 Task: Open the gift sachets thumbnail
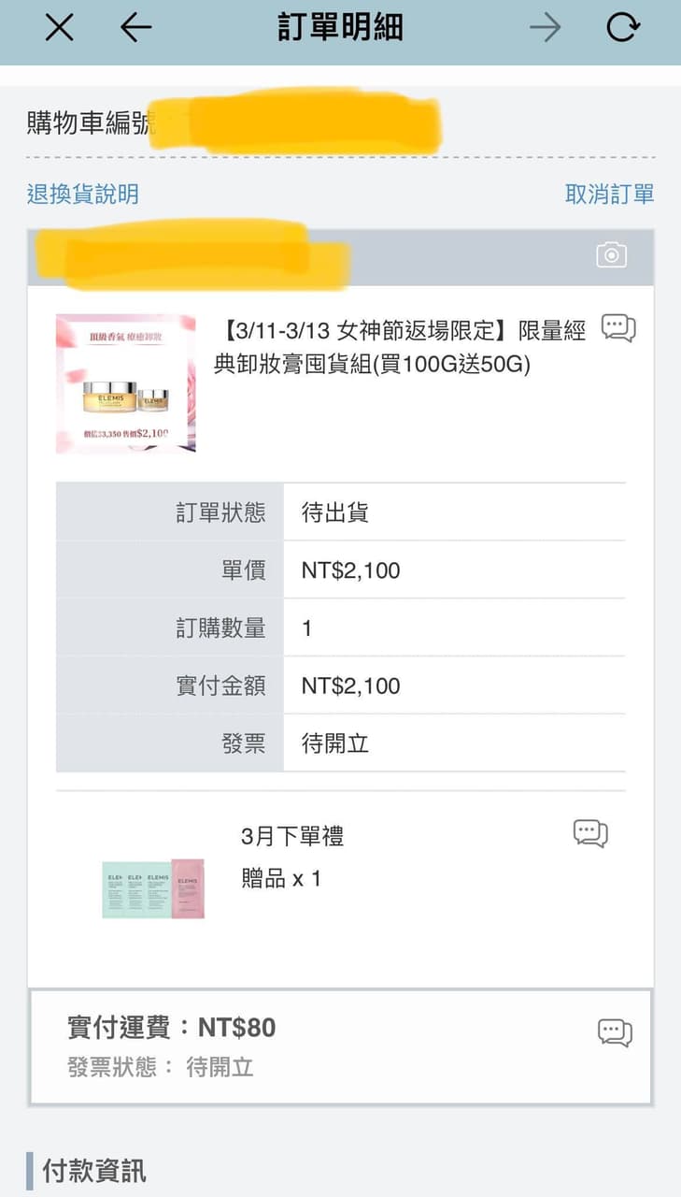153,888
